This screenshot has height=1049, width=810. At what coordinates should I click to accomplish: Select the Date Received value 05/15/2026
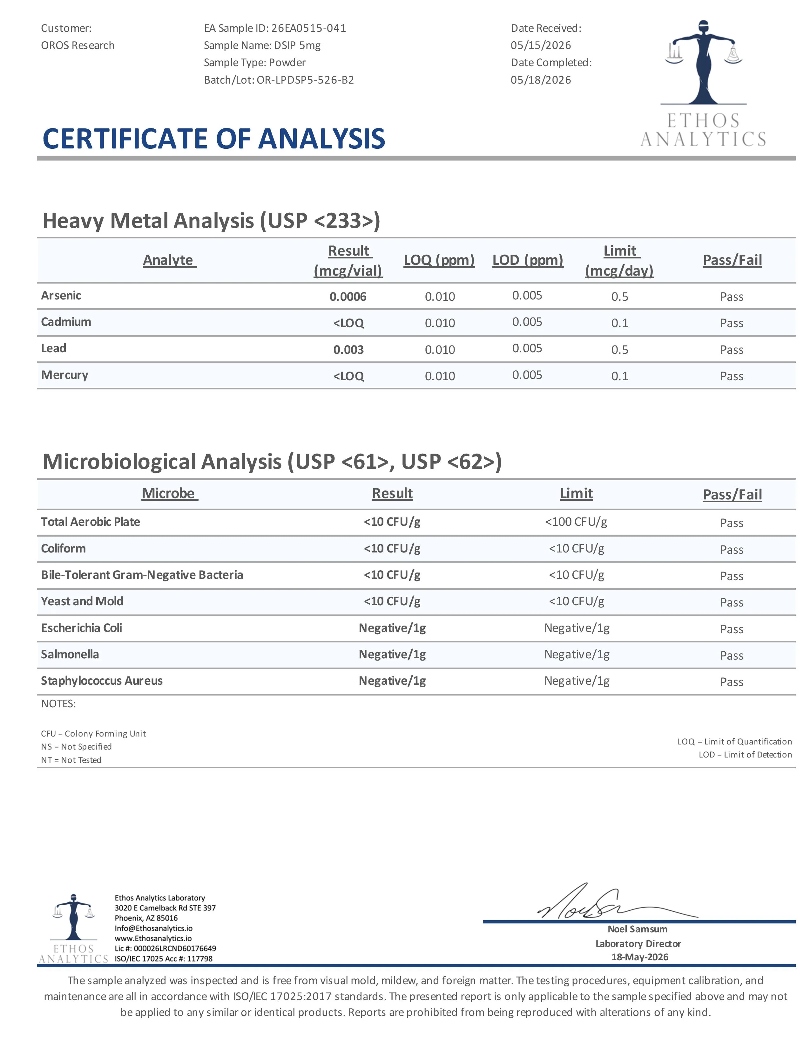click(x=541, y=46)
